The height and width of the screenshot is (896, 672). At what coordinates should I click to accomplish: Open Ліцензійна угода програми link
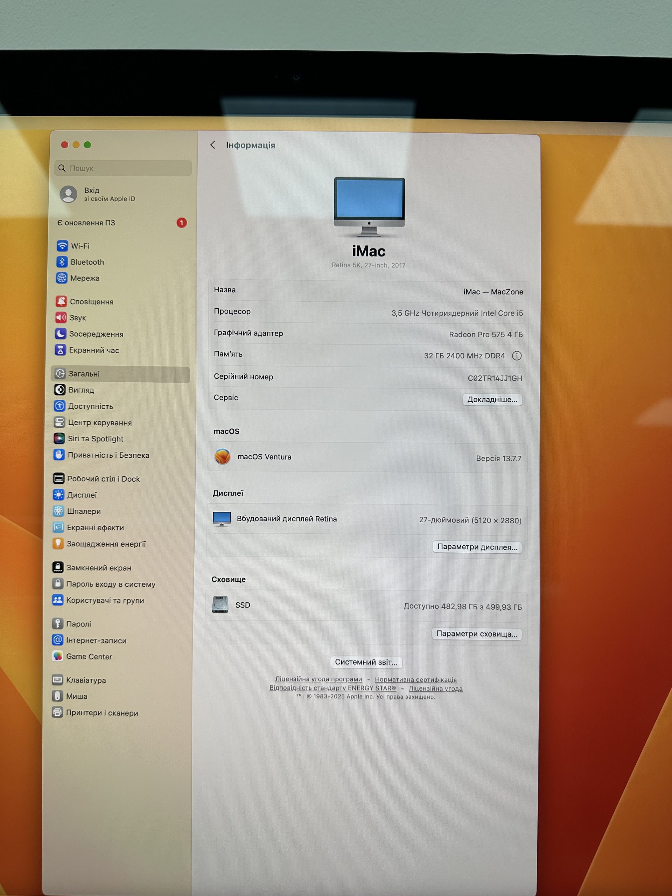point(318,679)
